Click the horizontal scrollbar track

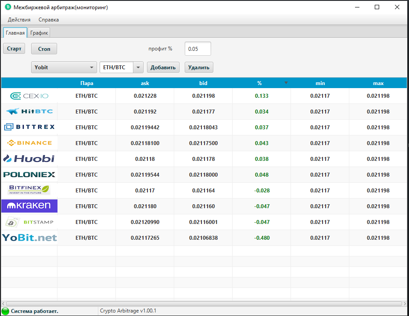click(204, 303)
